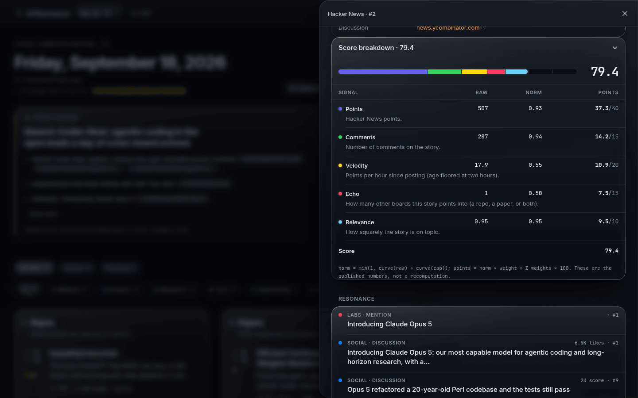This screenshot has width=638, height=398.
Task: Click the light blue Relevance segment of score bar
Action: (517, 72)
